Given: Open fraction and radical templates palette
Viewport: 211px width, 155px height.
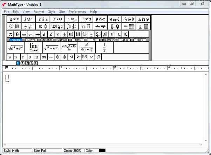Looking at the screenshot, I should tap(29, 26).
